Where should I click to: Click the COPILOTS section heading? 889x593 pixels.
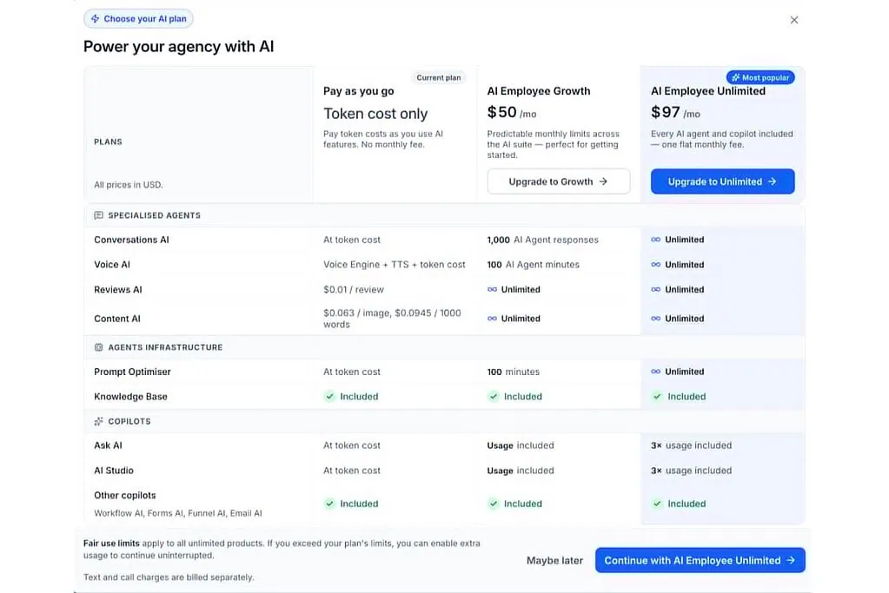(129, 421)
